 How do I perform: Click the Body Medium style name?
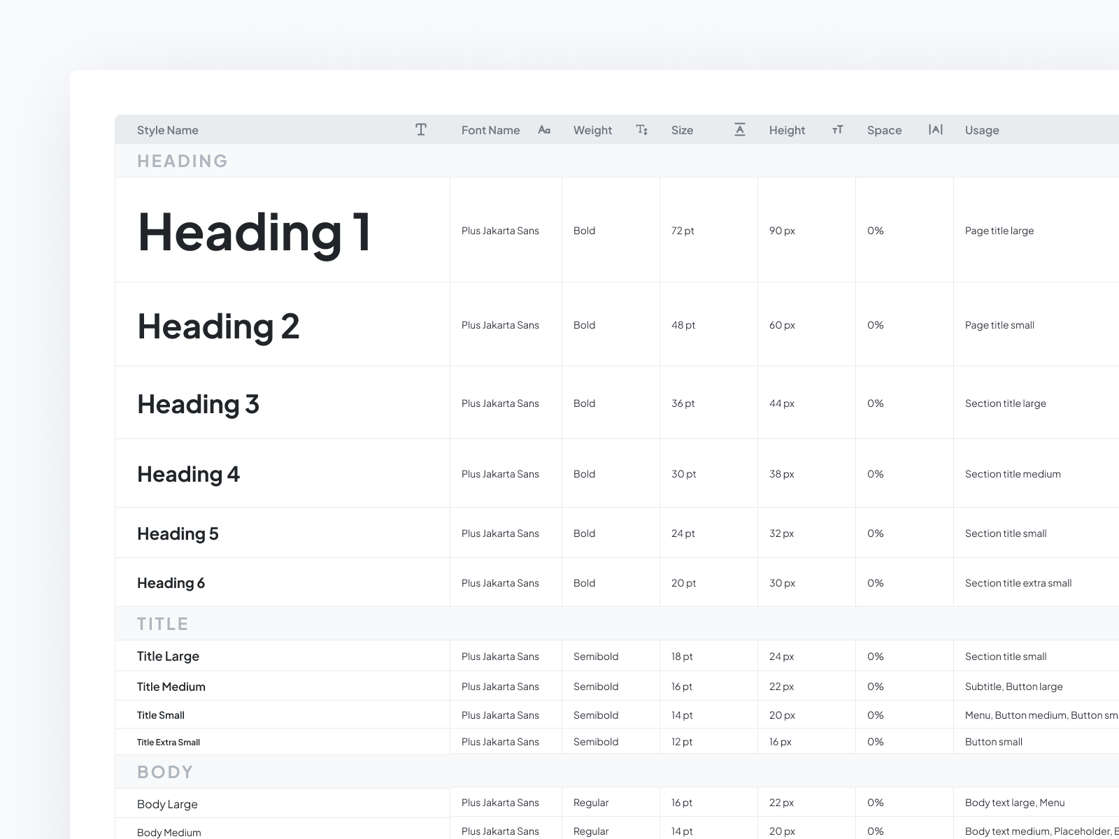coord(169,833)
